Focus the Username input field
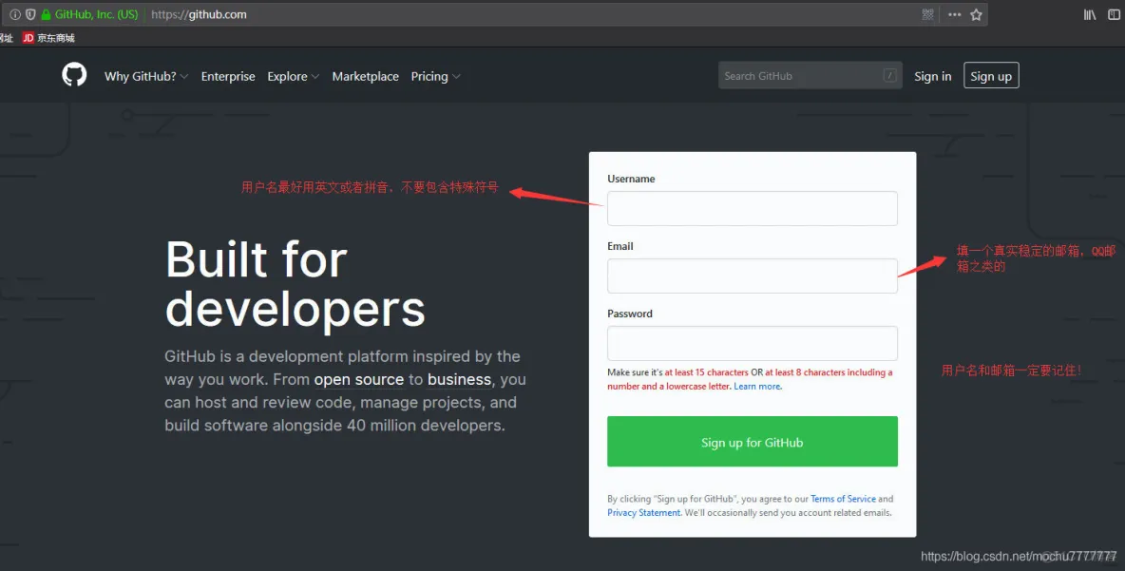 pos(752,208)
